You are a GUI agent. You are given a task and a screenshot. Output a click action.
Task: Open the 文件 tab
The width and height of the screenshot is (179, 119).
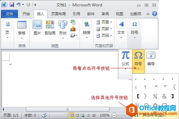[x=9, y=14]
